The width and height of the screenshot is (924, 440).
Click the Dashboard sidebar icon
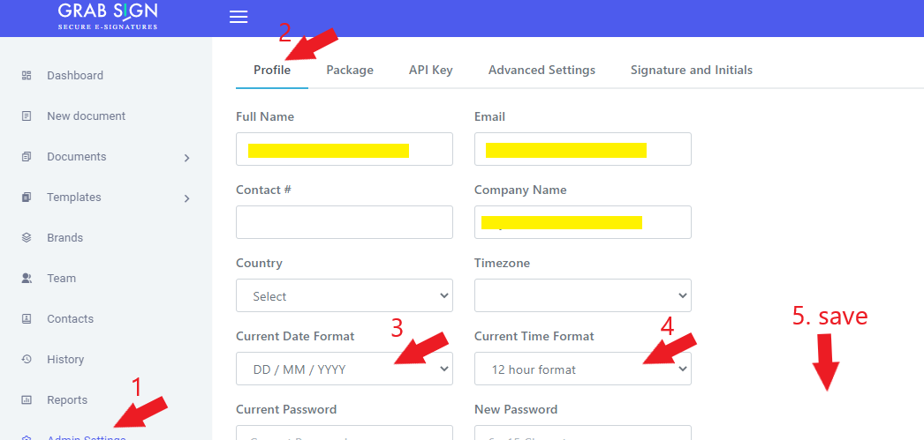coord(27,76)
